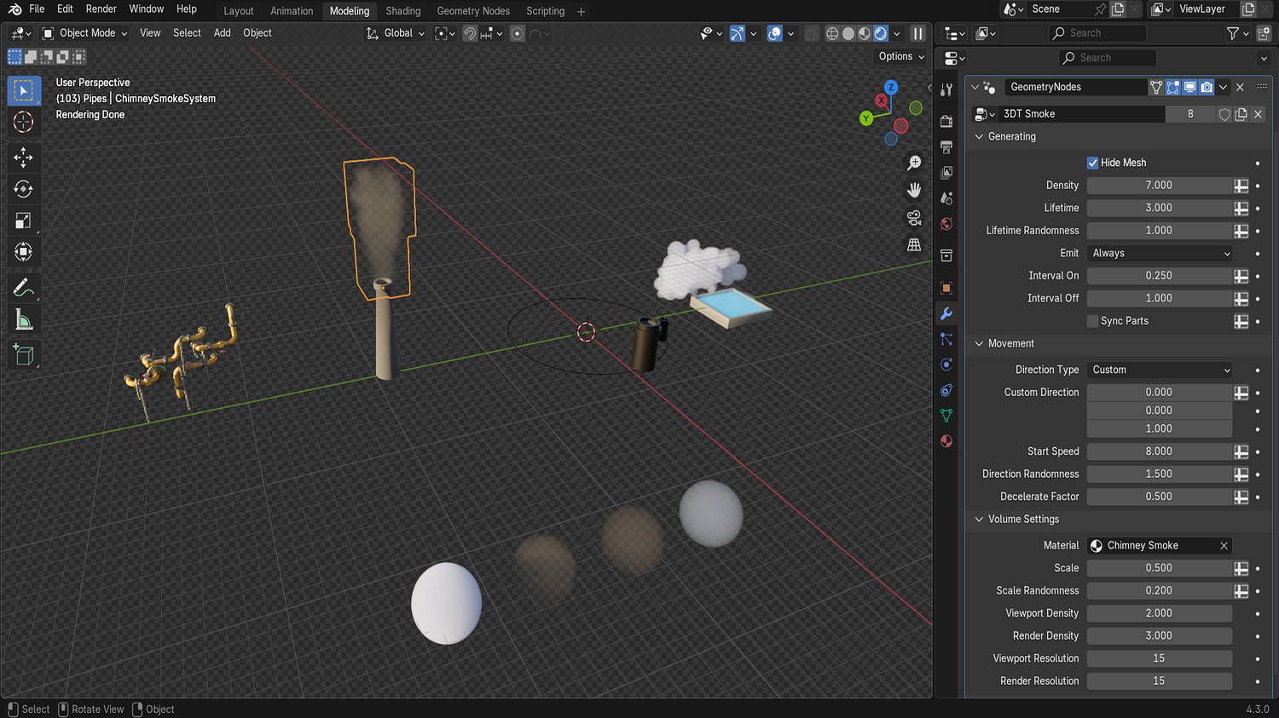The height and width of the screenshot is (718, 1279).
Task: Select the Annotate pencil tool
Action: 24,289
